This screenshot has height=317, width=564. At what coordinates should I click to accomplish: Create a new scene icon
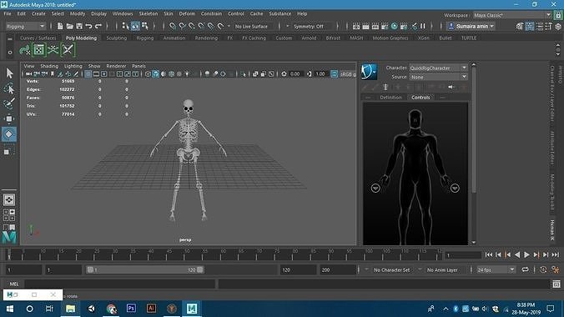pos(60,26)
